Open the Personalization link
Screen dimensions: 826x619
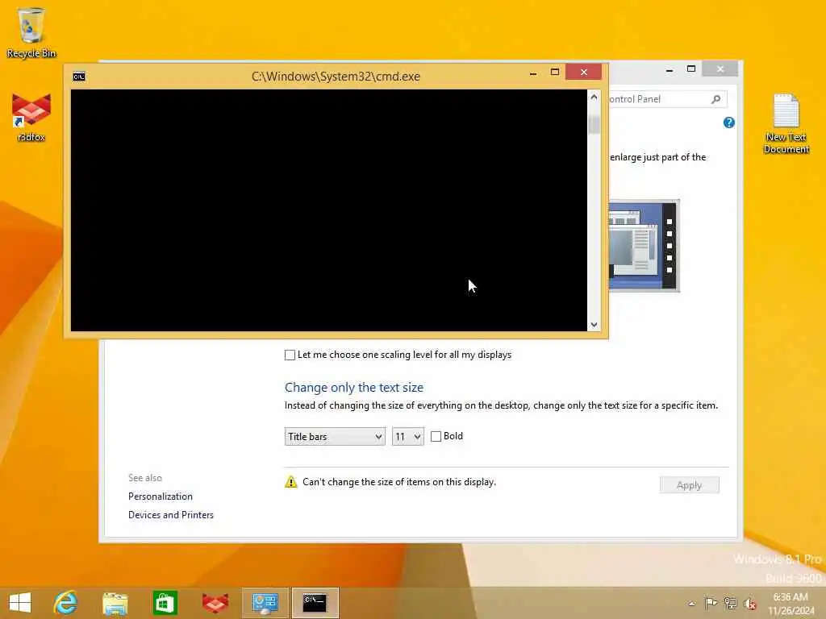coord(161,496)
